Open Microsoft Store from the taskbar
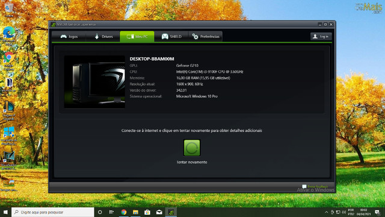This screenshot has width=385, height=217. 147,212
